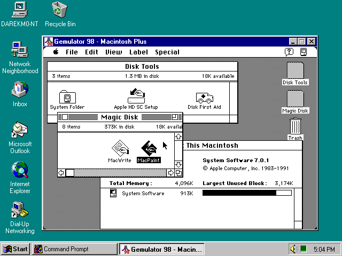Image resolution: width=342 pixels, height=256 pixels.
Task: Click scroll right arrow in Magic Disk window
Action: pos(171,173)
